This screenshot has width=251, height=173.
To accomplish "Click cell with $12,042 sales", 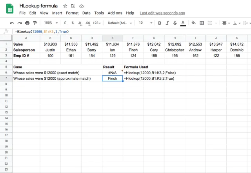I will 154,44.
